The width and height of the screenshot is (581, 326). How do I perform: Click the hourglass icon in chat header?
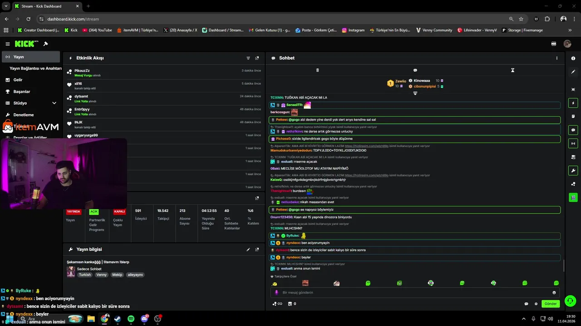(512, 70)
